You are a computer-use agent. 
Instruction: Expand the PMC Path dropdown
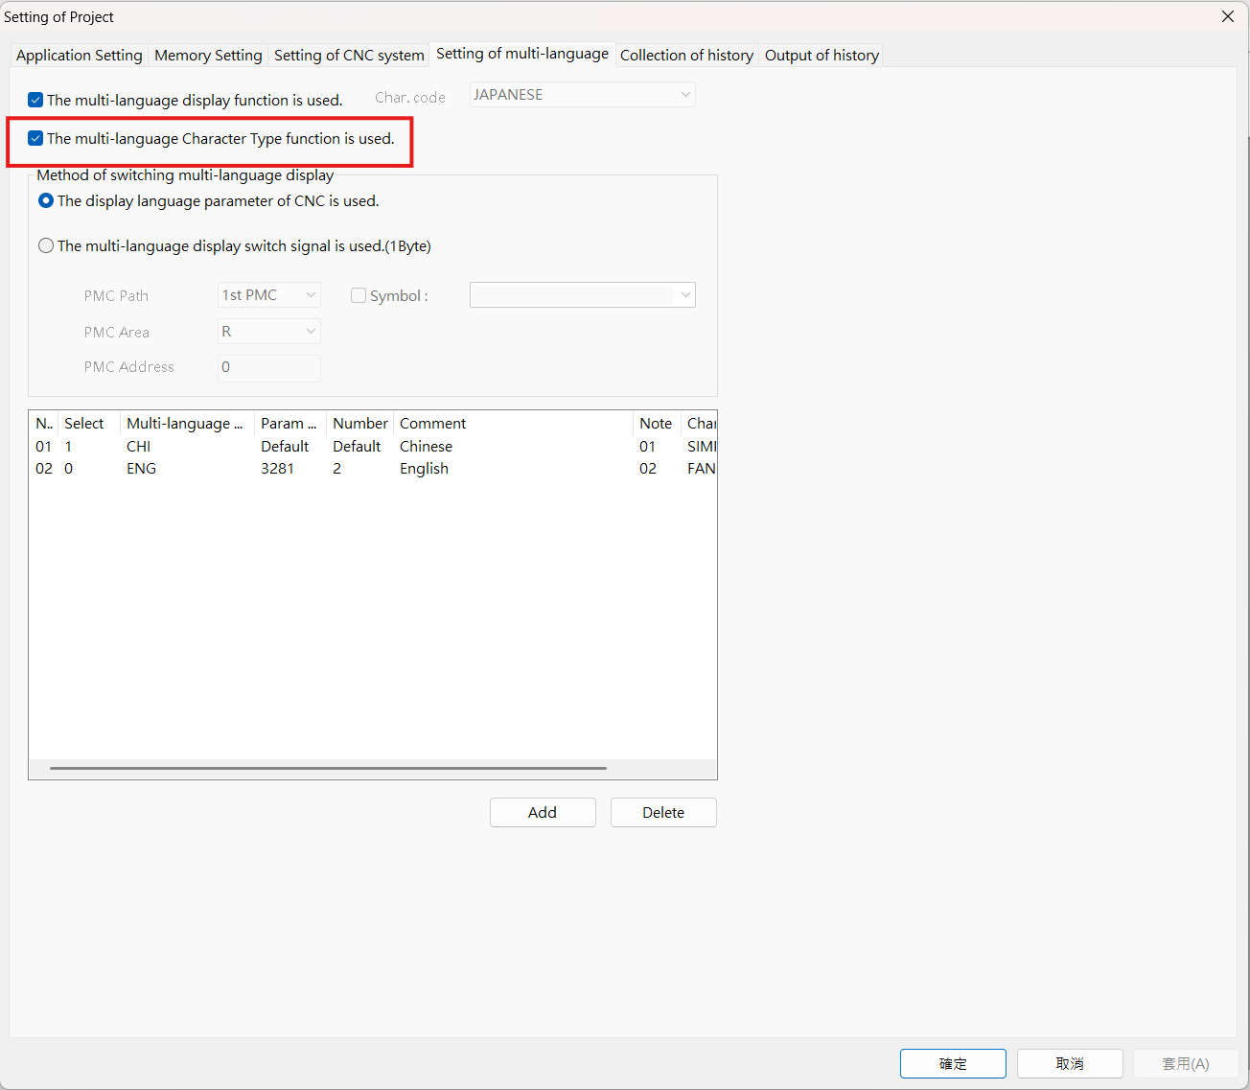(x=269, y=295)
